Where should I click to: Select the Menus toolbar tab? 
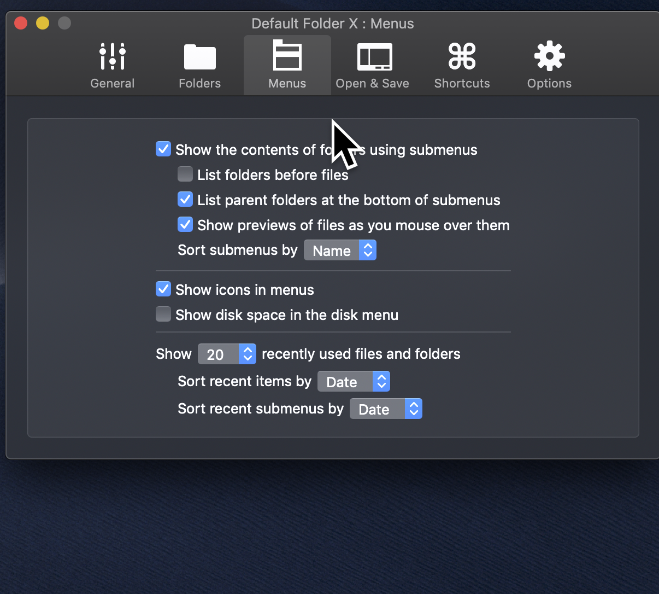(287, 66)
